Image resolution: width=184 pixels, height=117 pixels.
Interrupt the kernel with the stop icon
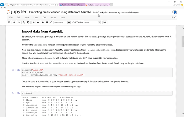click(47, 22)
